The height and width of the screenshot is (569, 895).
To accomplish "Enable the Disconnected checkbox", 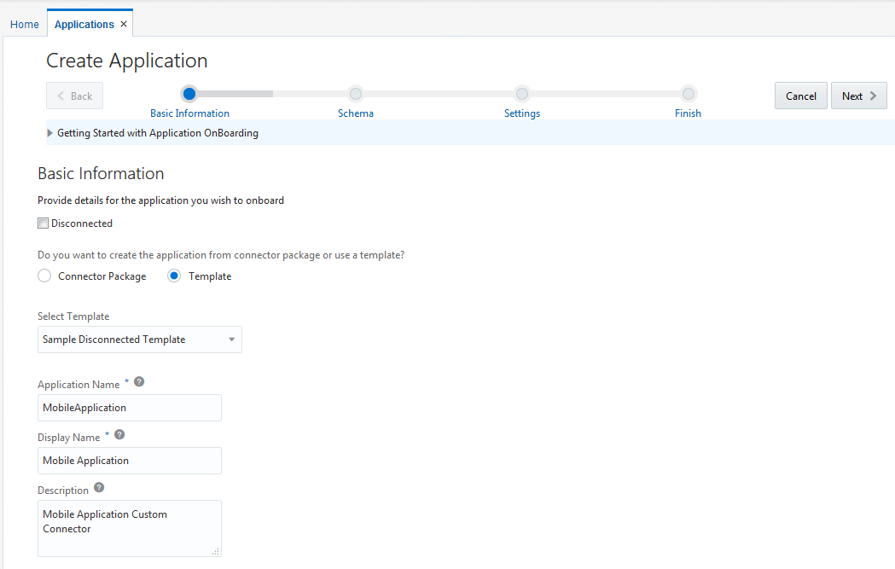I will coord(44,224).
